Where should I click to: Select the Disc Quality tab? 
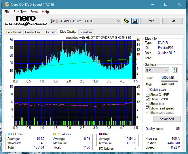pos(68,32)
